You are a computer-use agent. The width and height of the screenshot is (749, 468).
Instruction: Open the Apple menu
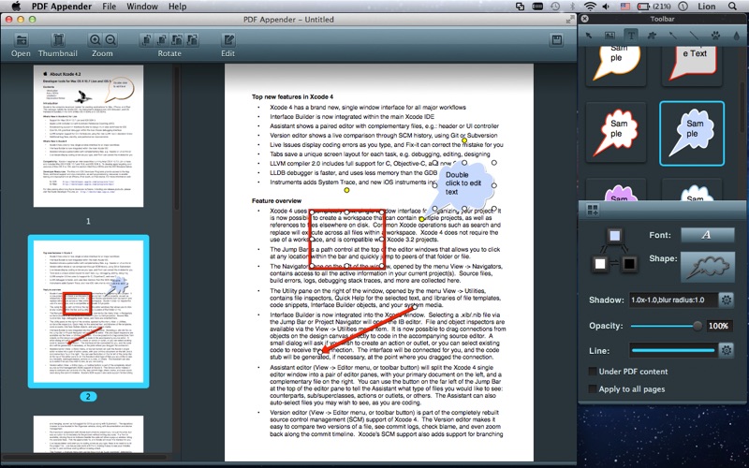coord(16,7)
